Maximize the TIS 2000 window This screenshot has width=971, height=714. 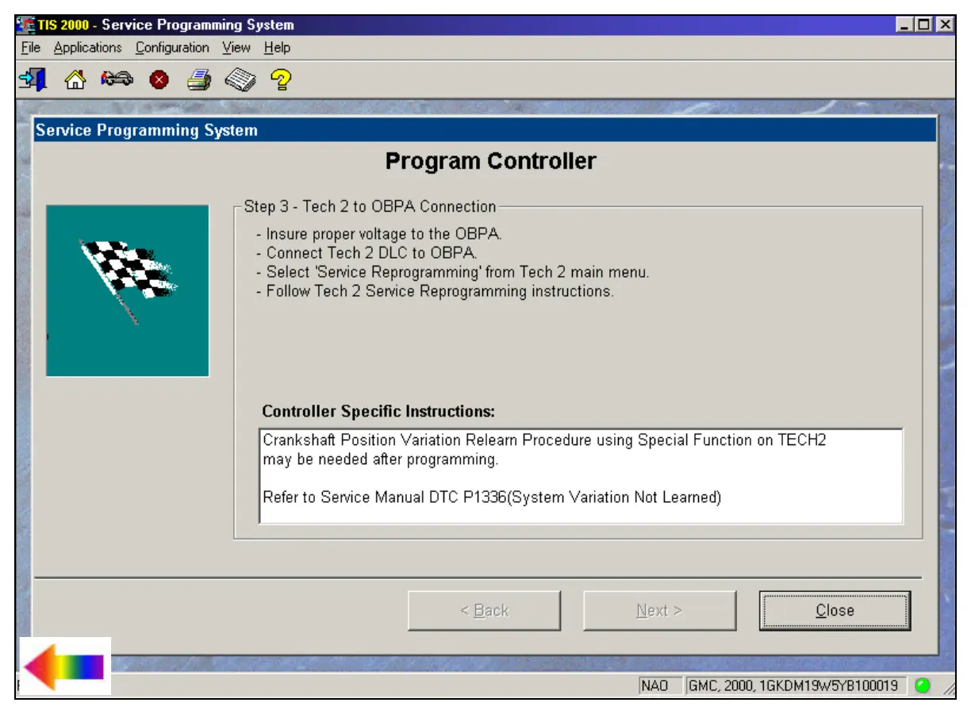(924, 25)
